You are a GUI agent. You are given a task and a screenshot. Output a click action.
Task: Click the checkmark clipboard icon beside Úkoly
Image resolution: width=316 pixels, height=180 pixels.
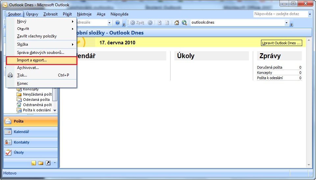8,152
